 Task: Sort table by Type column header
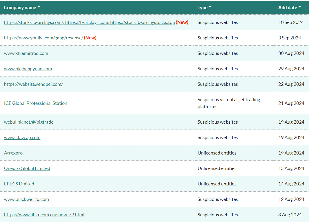(204, 8)
